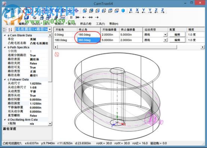Switch to the solid blue isometric view icon
The width and height of the screenshot is (207, 148).
coord(123,10)
